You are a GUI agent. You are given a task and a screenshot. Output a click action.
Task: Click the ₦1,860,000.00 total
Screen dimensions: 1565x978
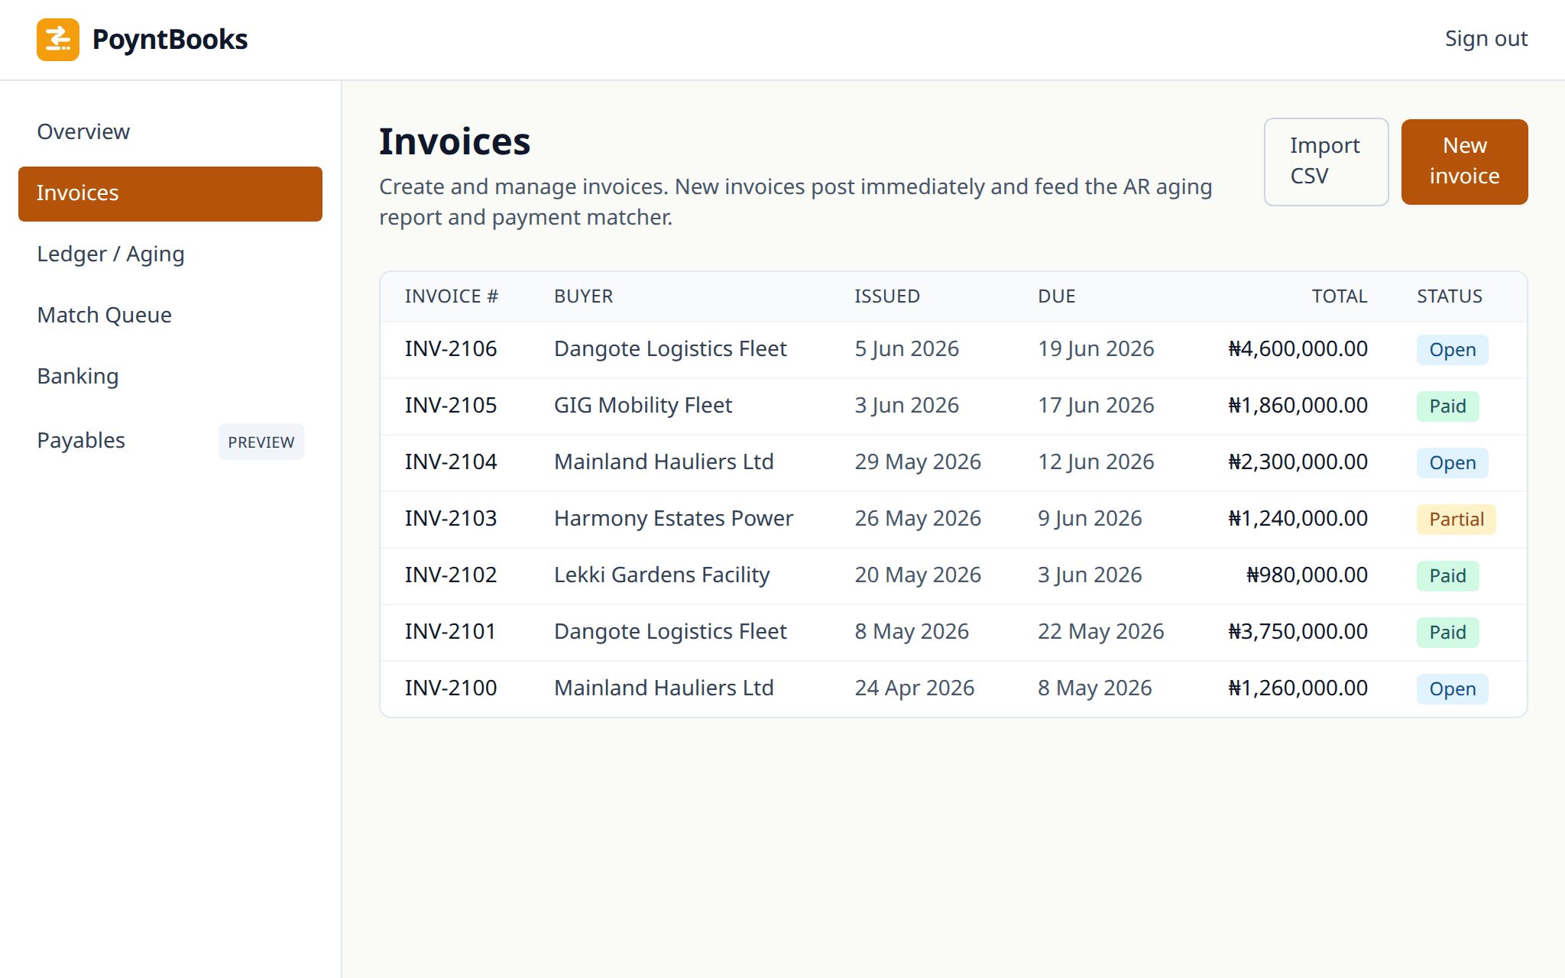[x=1298, y=406]
